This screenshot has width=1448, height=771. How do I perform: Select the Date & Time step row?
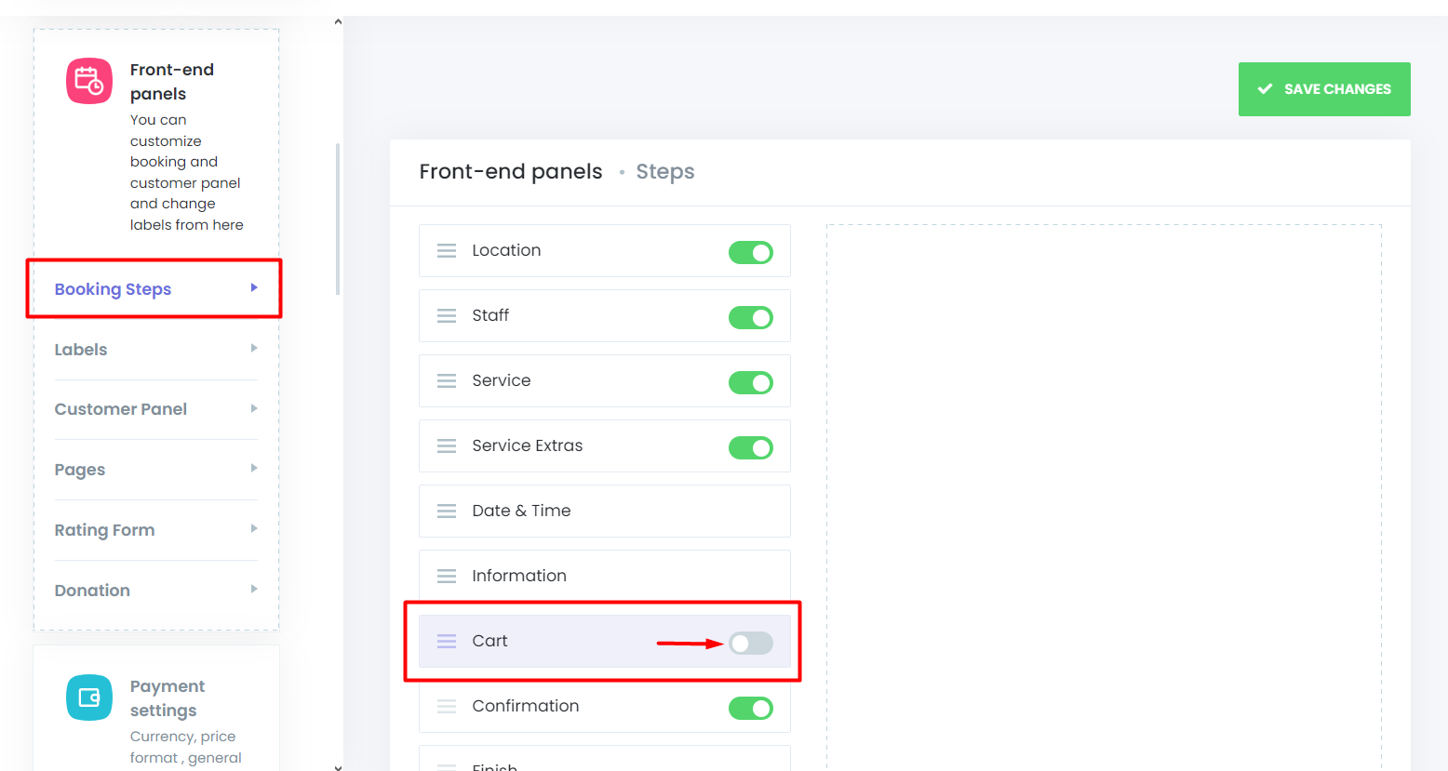click(x=605, y=511)
